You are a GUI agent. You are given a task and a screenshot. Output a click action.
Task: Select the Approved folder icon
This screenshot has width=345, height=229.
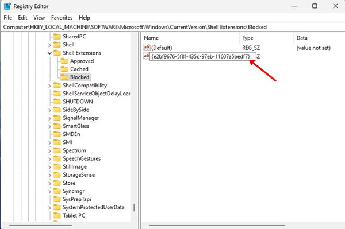64,61
